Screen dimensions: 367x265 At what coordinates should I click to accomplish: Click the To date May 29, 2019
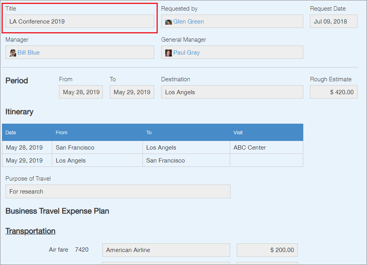click(132, 92)
